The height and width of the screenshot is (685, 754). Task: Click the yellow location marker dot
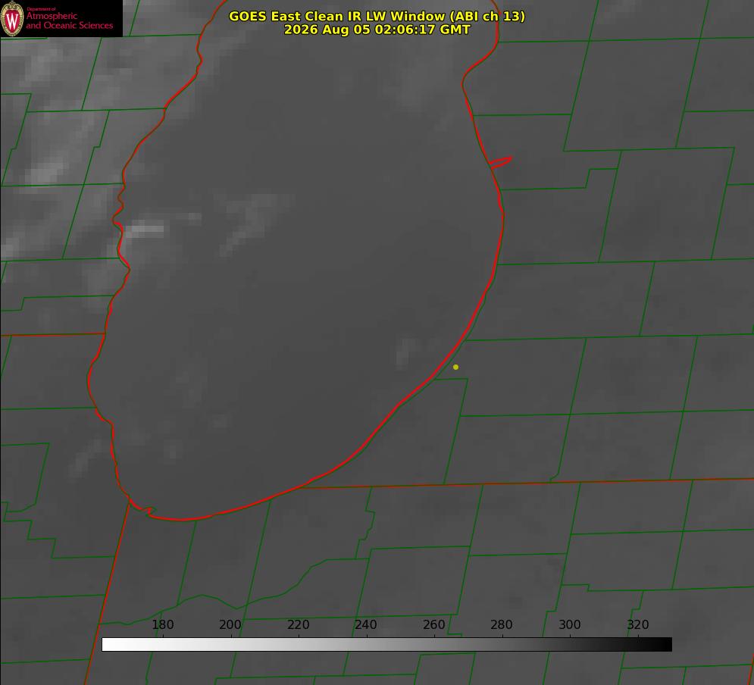click(455, 367)
